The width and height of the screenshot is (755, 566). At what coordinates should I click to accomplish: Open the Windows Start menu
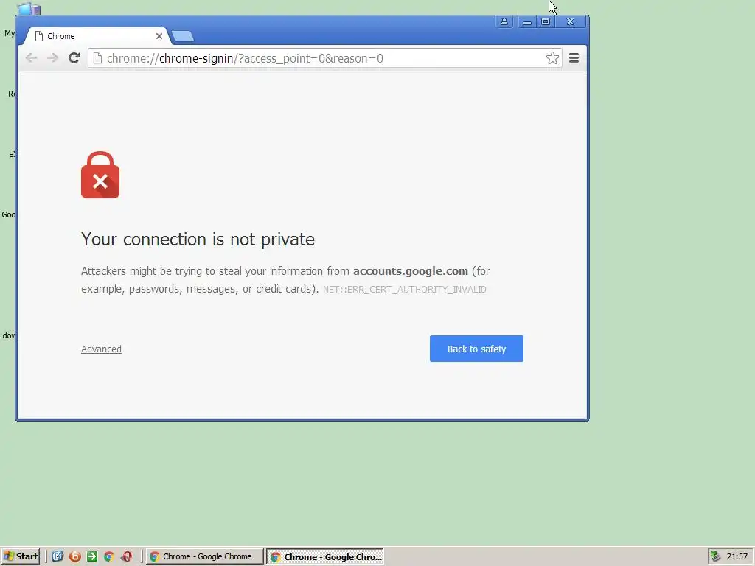point(20,556)
